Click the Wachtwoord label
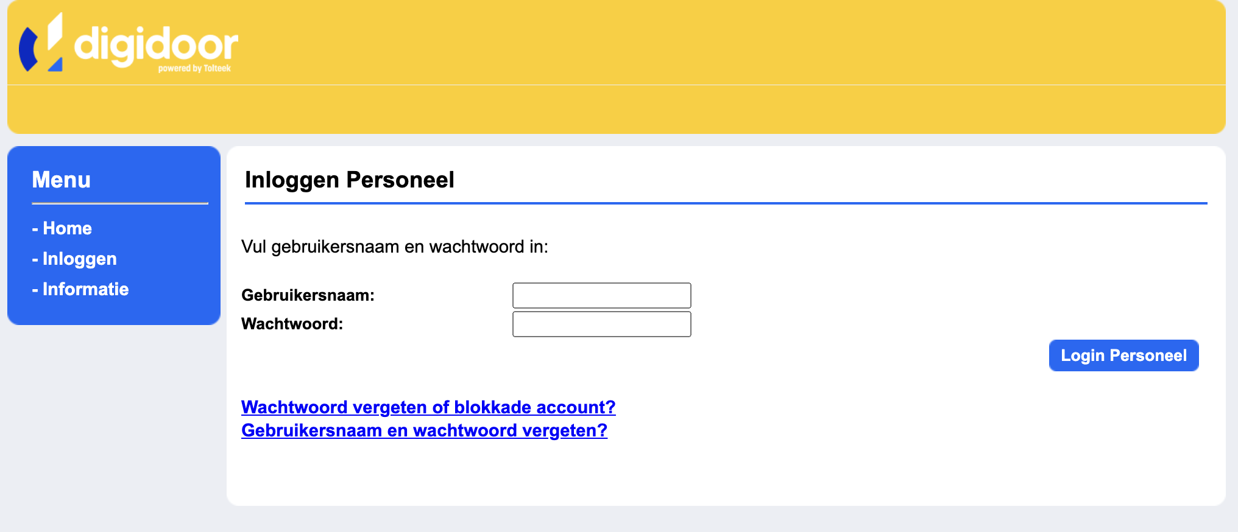Viewport: 1238px width, 532px height. click(292, 324)
